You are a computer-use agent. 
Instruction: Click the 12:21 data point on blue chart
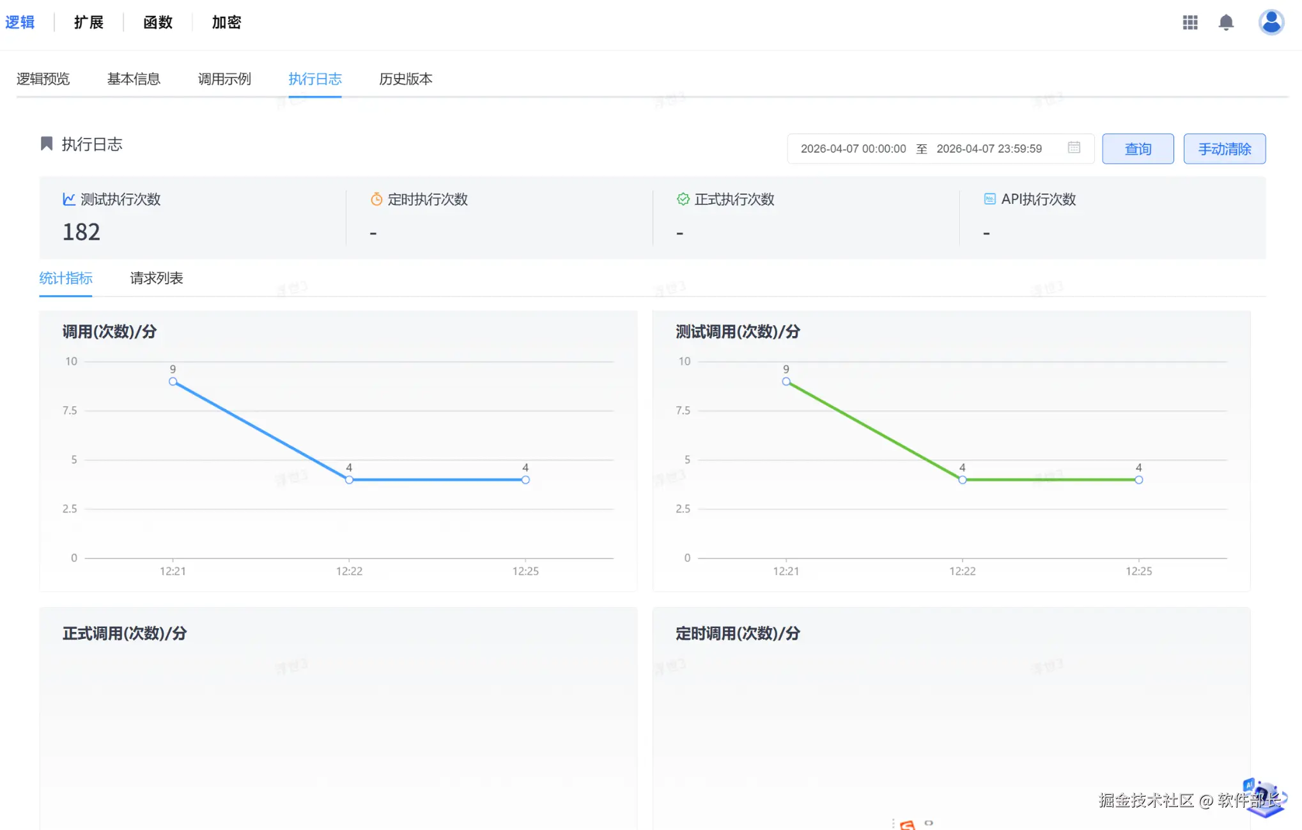(173, 381)
